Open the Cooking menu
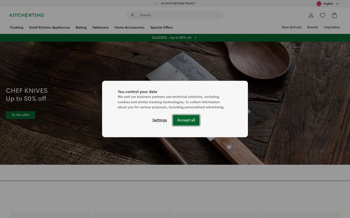The width and height of the screenshot is (350, 218). [17, 27]
